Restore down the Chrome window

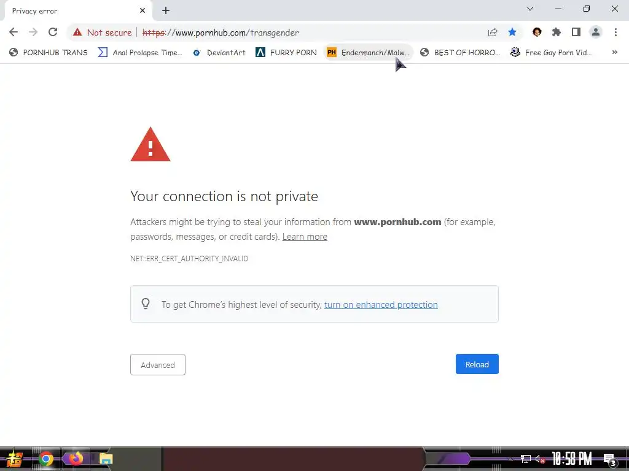point(587,9)
